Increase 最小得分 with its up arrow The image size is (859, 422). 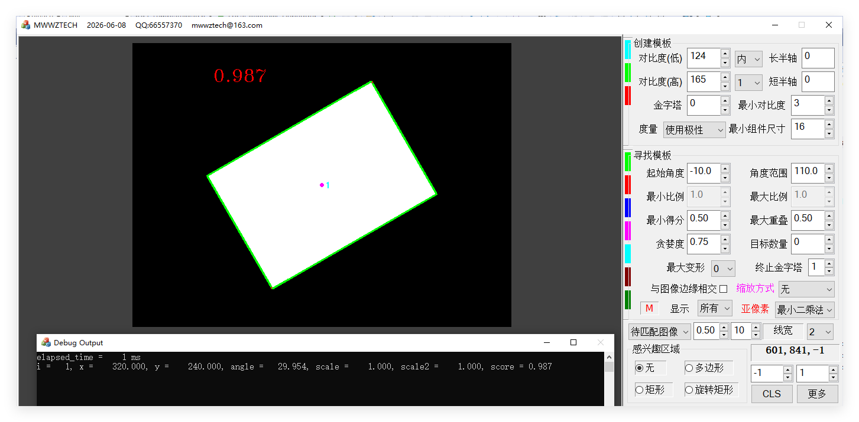725,216
